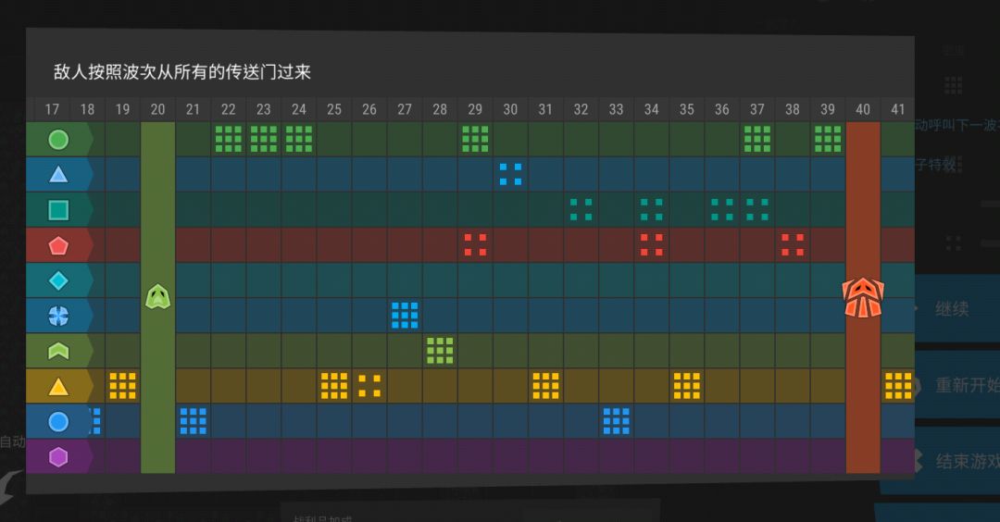
Task: Click green chevron squad in wave 28
Action: coord(440,351)
